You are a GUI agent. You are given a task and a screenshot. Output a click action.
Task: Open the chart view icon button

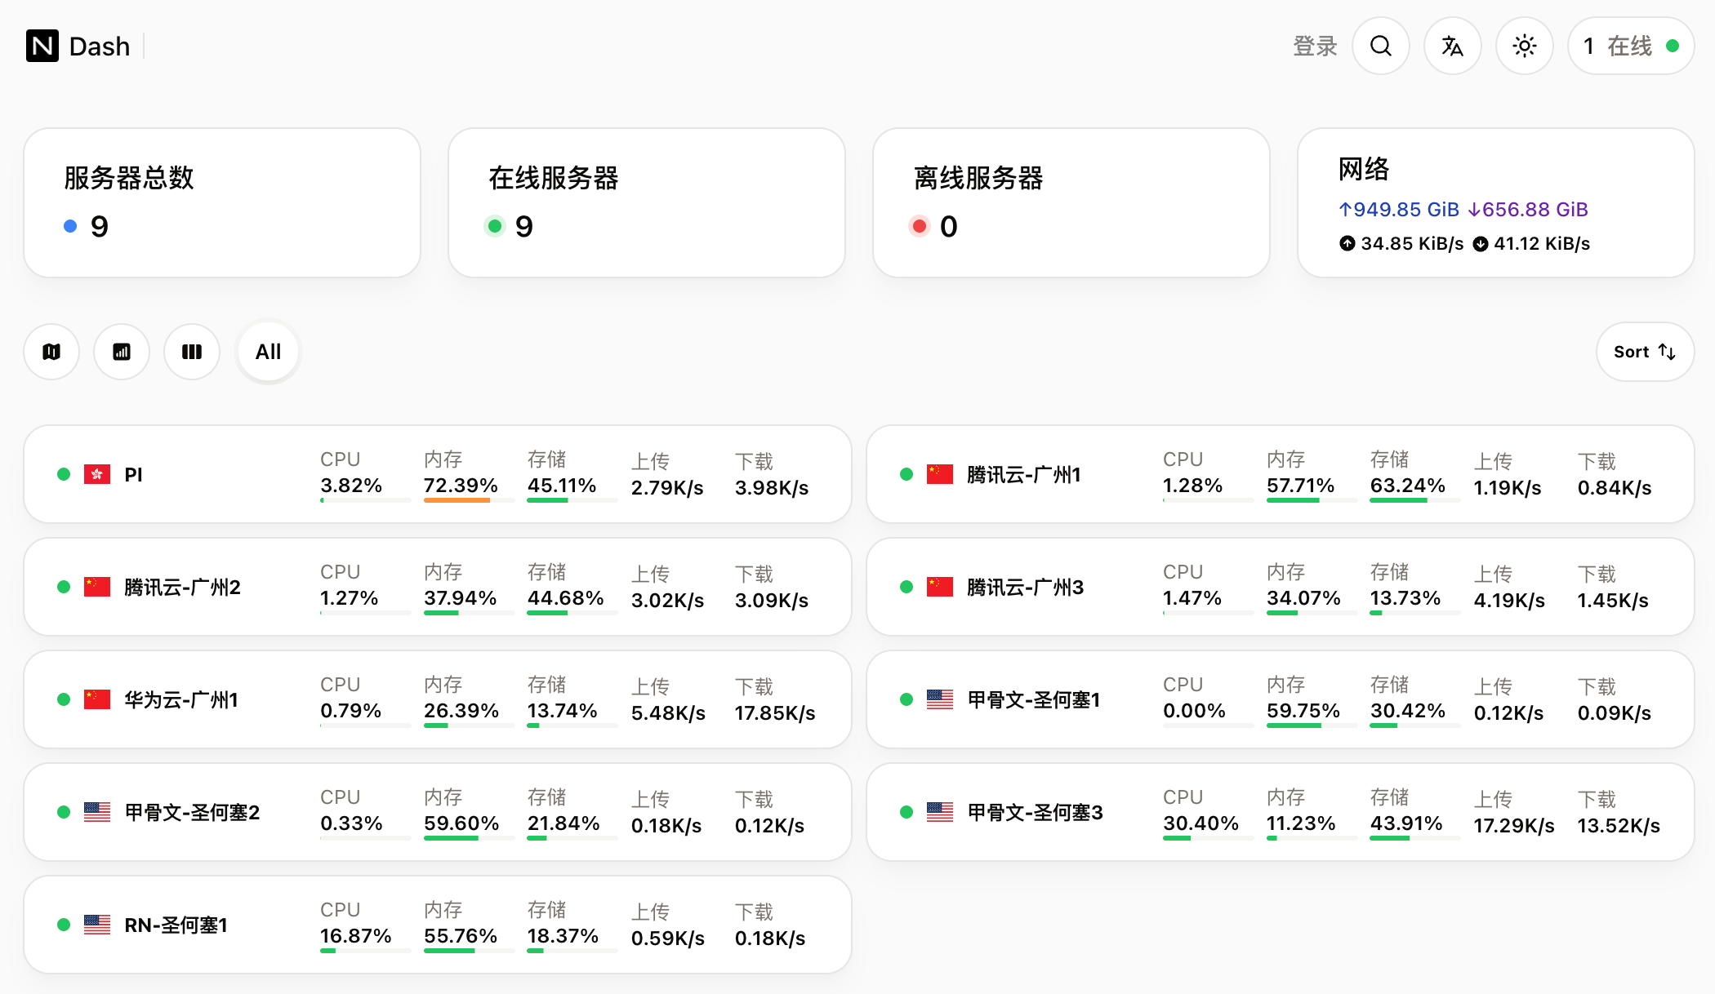coord(122,352)
